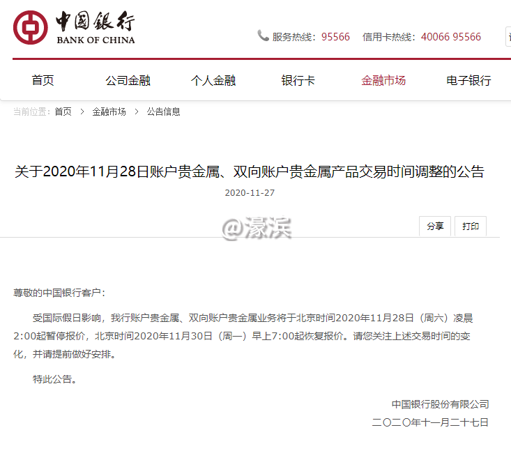This screenshot has height=453, width=511.
Task: Open the 首页 navigation menu item
Action: point(43,80)
